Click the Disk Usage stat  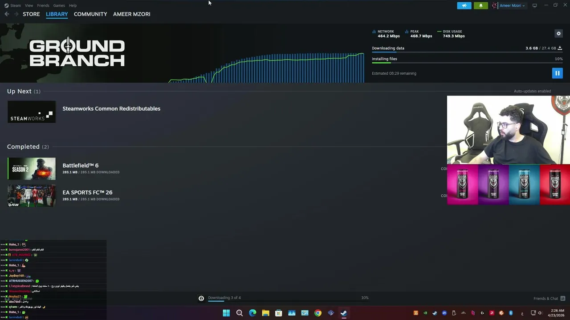(451, 34)
